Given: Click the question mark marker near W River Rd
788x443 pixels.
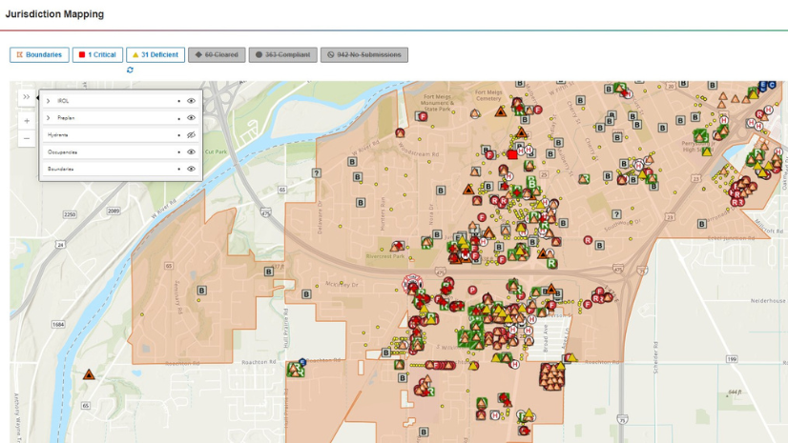Looking at the screenshot, I should point(316,173).
